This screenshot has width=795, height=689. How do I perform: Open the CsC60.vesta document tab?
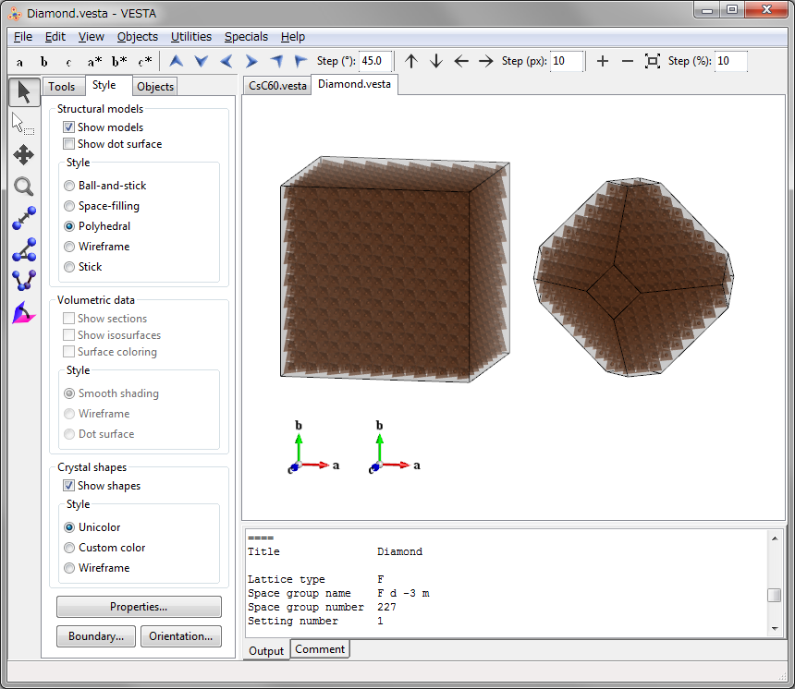pos(277,85)
